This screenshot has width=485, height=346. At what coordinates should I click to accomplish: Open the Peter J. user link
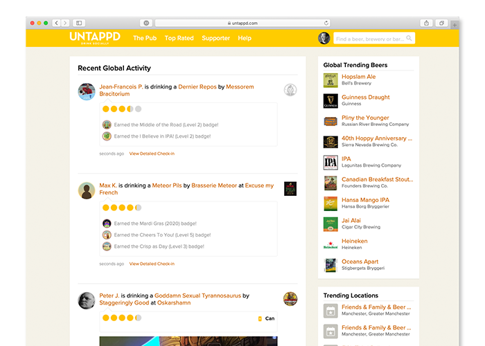pos(109,295)
